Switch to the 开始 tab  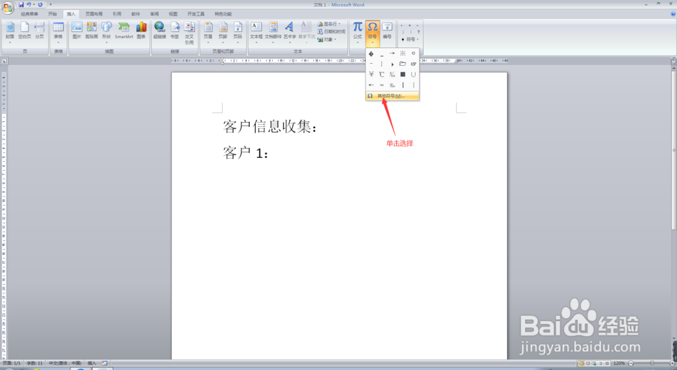point(52,14)
